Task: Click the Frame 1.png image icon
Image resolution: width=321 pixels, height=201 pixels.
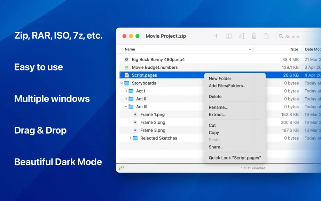Action: (x=135, y=114)
